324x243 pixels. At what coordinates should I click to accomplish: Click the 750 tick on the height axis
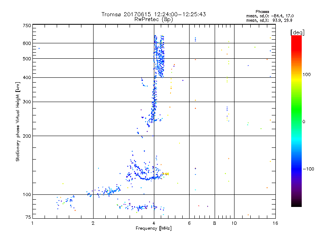pos(27,25)
